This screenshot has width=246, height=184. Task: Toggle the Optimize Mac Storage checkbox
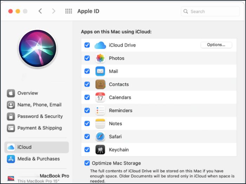(87, 163)
